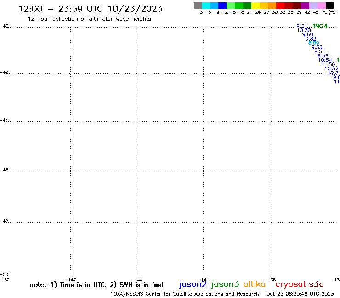Select the light blue reading 8.89
340x298 pixels.
(313, 43)
